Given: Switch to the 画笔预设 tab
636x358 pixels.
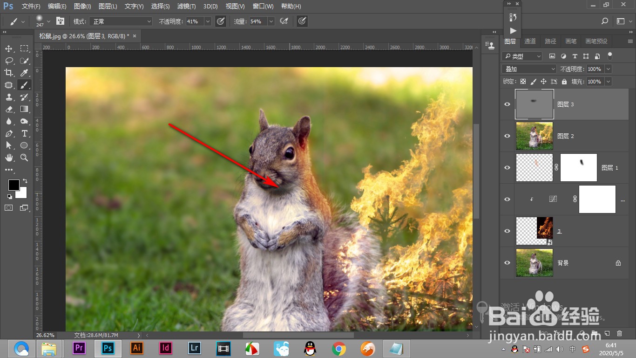Looking at the screenshot, I should coord(596,41).
